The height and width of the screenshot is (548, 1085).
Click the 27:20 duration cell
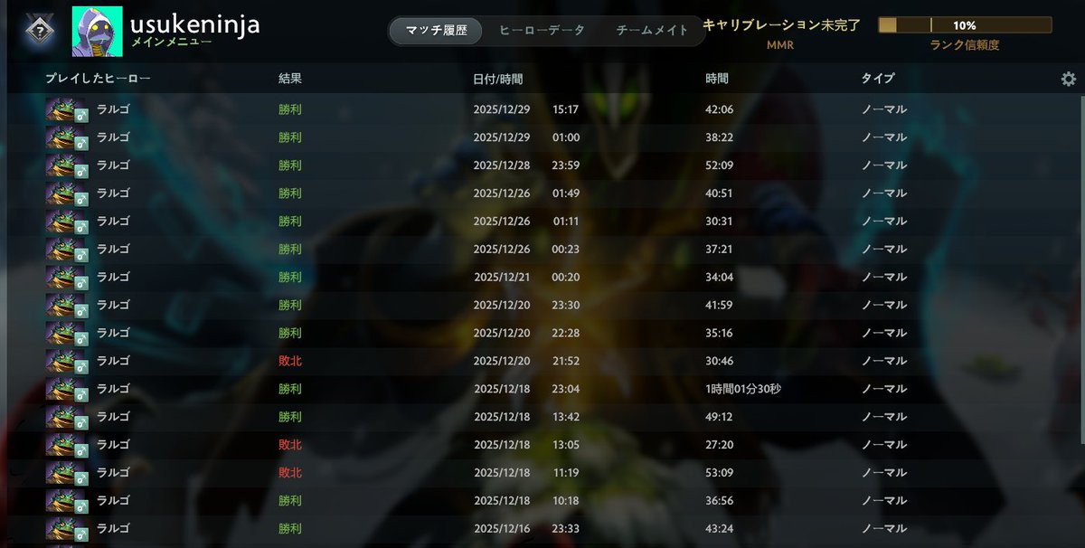720,444
